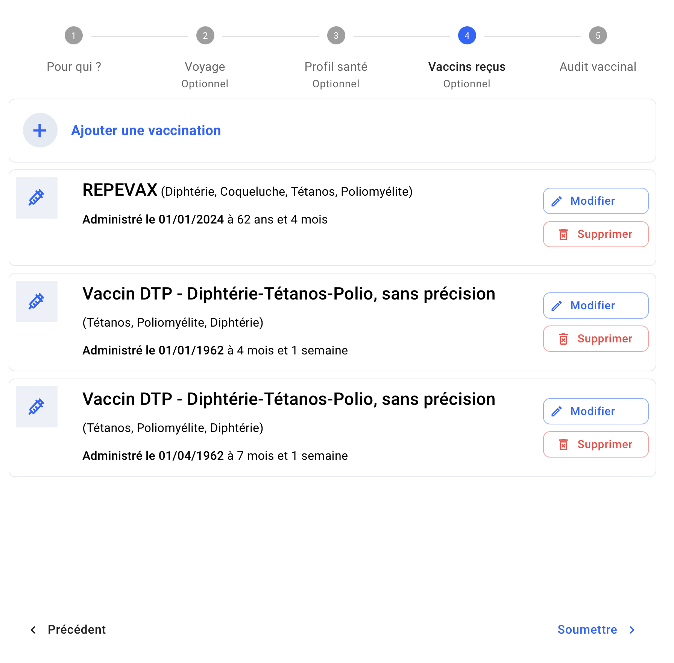The width and height of the screenshot is (674, 663).
Task: Click pencil icon for the 01/01/1962 DTP vaccine
Action: (557, 306)
